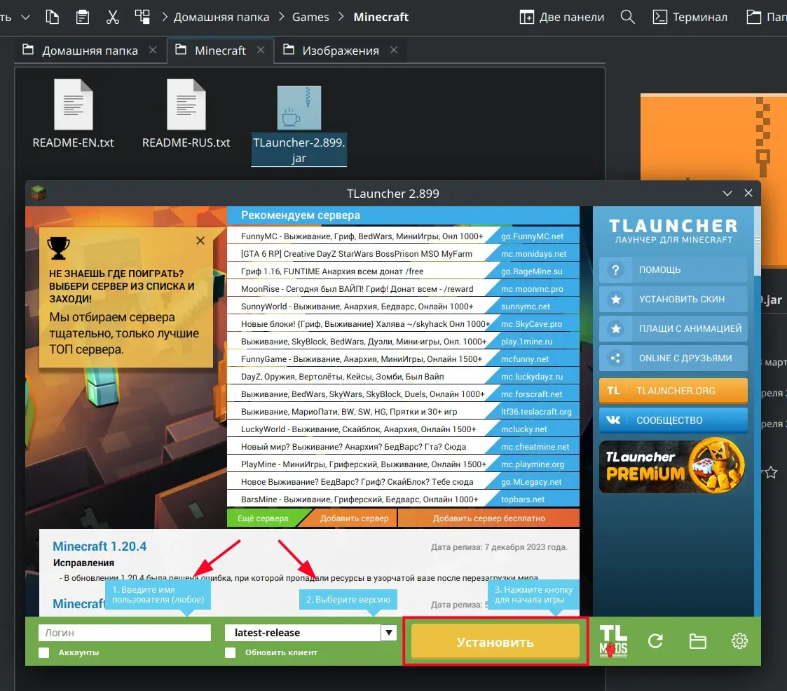The height and width of the screenshot is (691, 787).
Task: Select the topbars.net server address
Action: click(x=523, y=499)
